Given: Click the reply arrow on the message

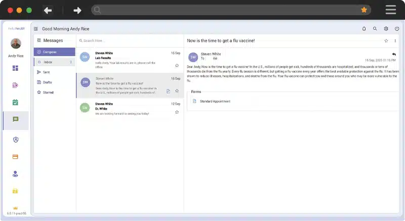Looking at the screenshot, I should pyautogui.click(x=394, y=54).
